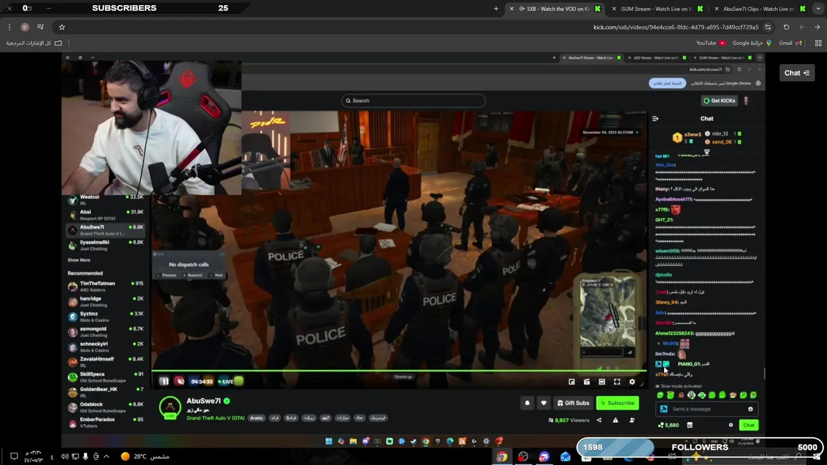Open the browser profile avatar
Viewport: 827px width, 465px height.
25,27
